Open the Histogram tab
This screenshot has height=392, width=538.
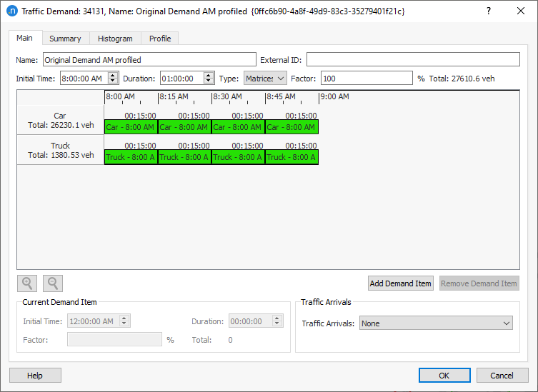115,39
